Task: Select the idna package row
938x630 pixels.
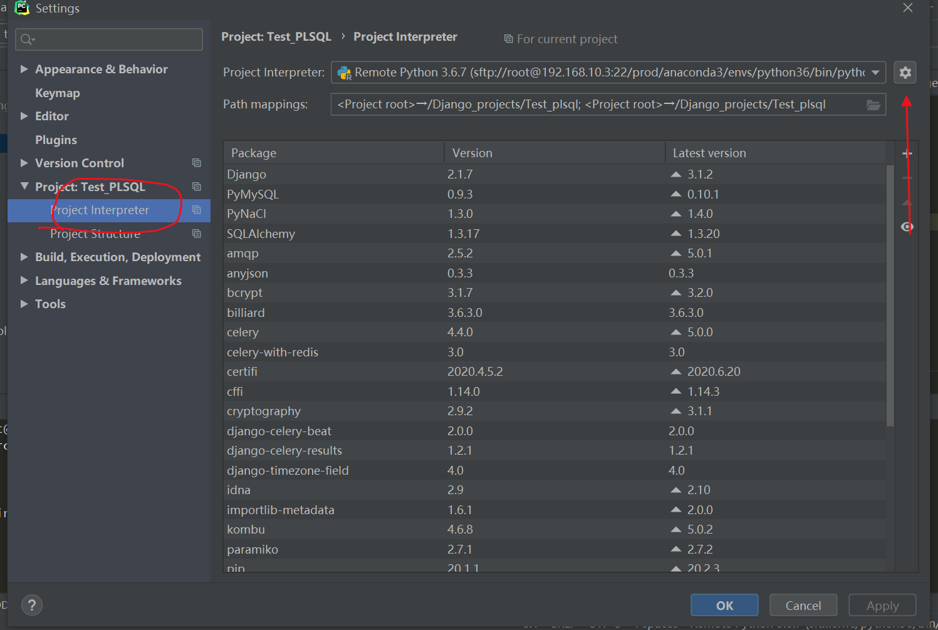Action: tap(555, 490)
